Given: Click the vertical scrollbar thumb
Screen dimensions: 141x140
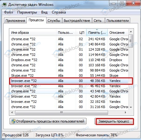Looking at the screenshot, I should 131,41.
